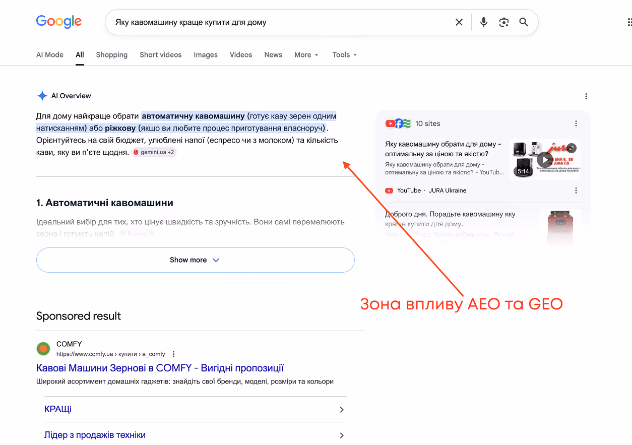This screenshot has height=445, width=632.
Task: Expand the КРАЩІ sitelink chevron
Action: tap(341, 410)
